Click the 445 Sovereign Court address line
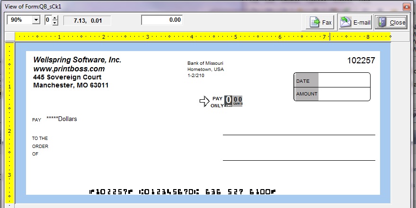 (67, 77)
